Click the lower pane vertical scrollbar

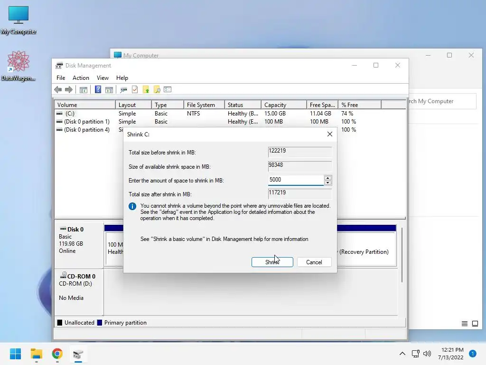(402, 255)
